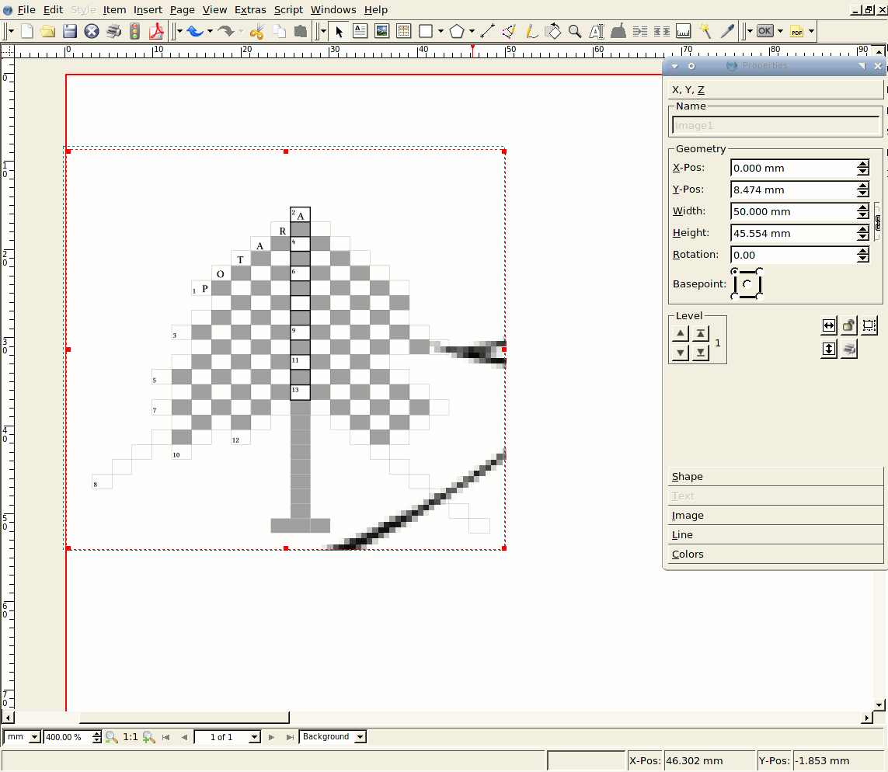The image size is (888, 772).
Task: Toggle the lock icon in Properties
Action: (849, 326)
